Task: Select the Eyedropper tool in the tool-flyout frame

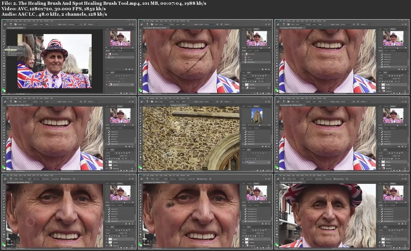Action: pyautogui.click(x=4, y=44)
